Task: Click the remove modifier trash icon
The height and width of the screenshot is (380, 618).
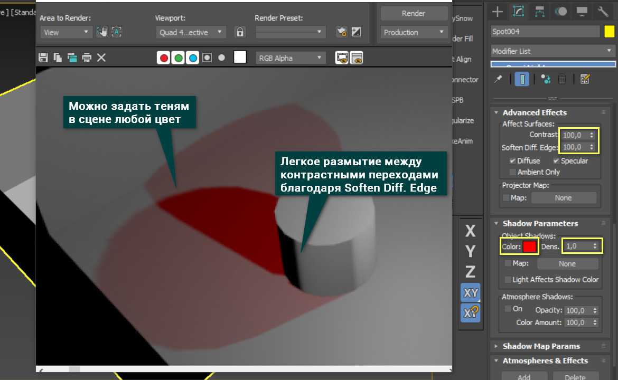Action: click(x=562, y=79)
